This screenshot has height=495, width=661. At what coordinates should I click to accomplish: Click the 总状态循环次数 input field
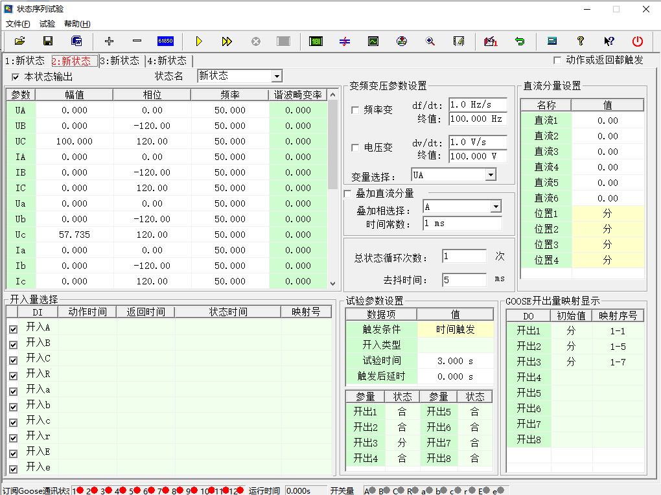[x=464, y=256]
